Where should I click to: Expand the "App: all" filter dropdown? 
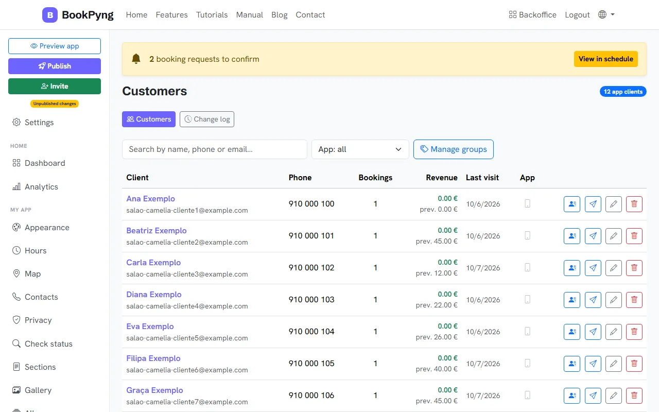360,149
